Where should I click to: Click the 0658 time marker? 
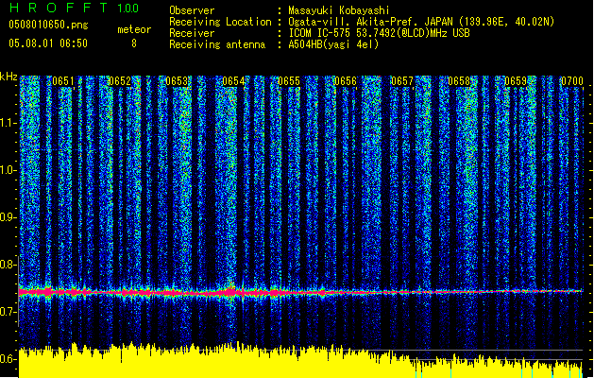pyautogui.click(x=460, y=82)
